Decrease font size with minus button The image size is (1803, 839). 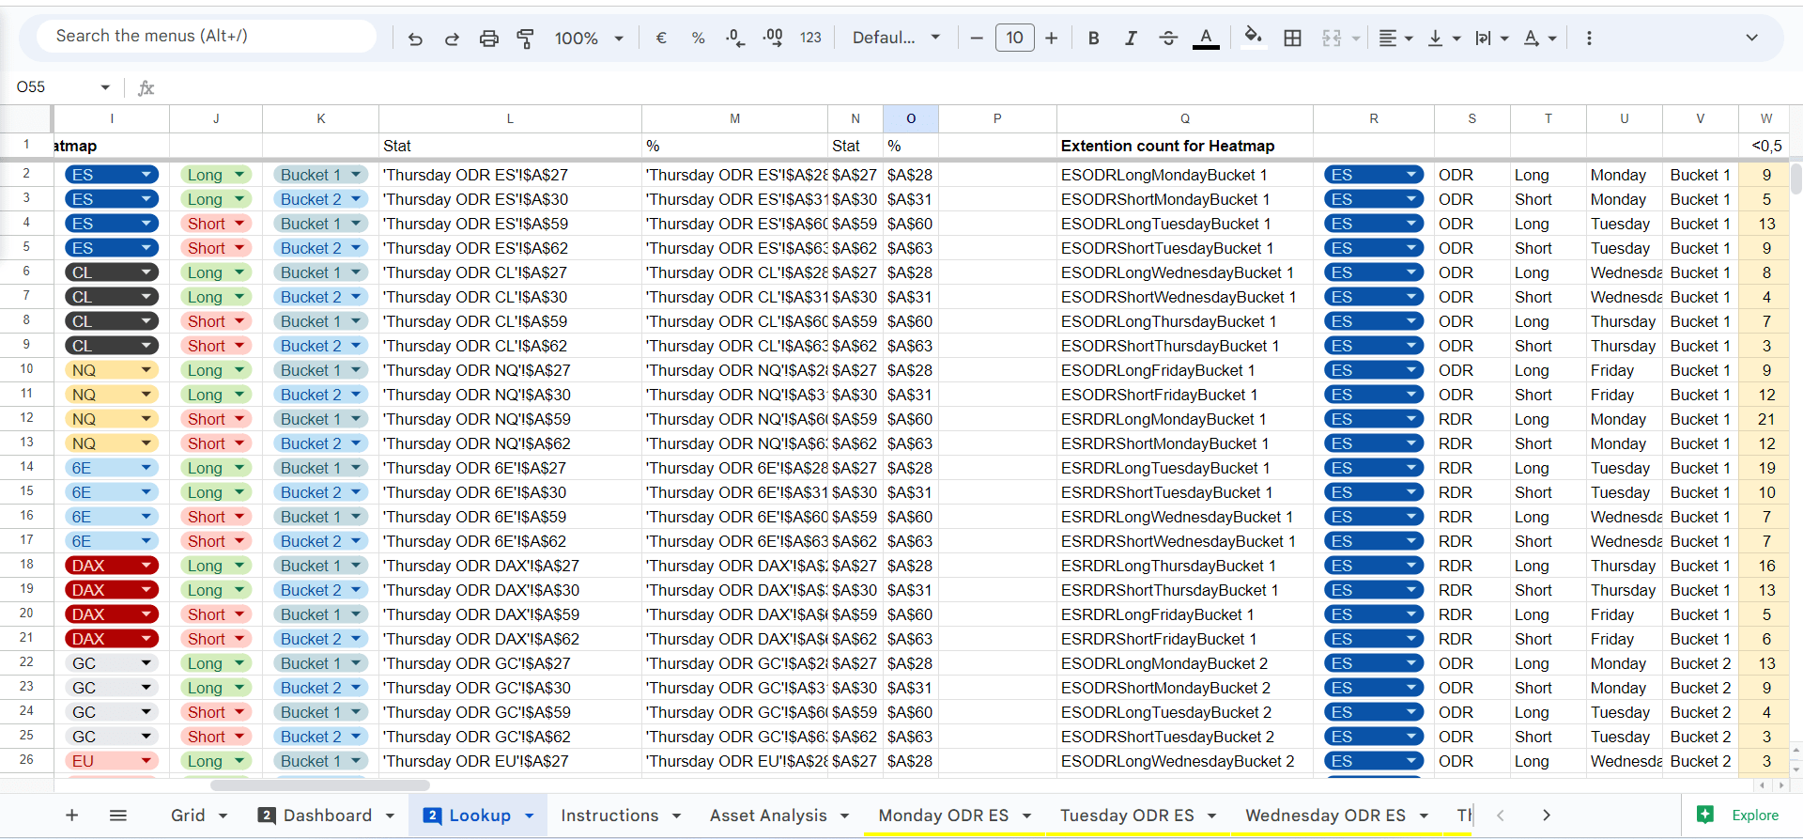click(977, 38)
